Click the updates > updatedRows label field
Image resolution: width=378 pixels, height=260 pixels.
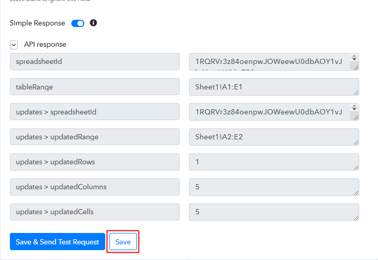(95, 162)
